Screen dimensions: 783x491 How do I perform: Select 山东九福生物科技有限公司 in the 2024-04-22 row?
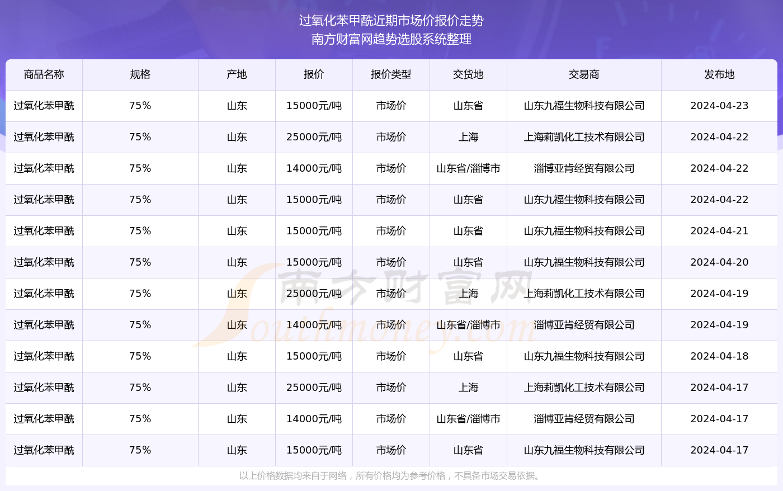pos(584,200)
